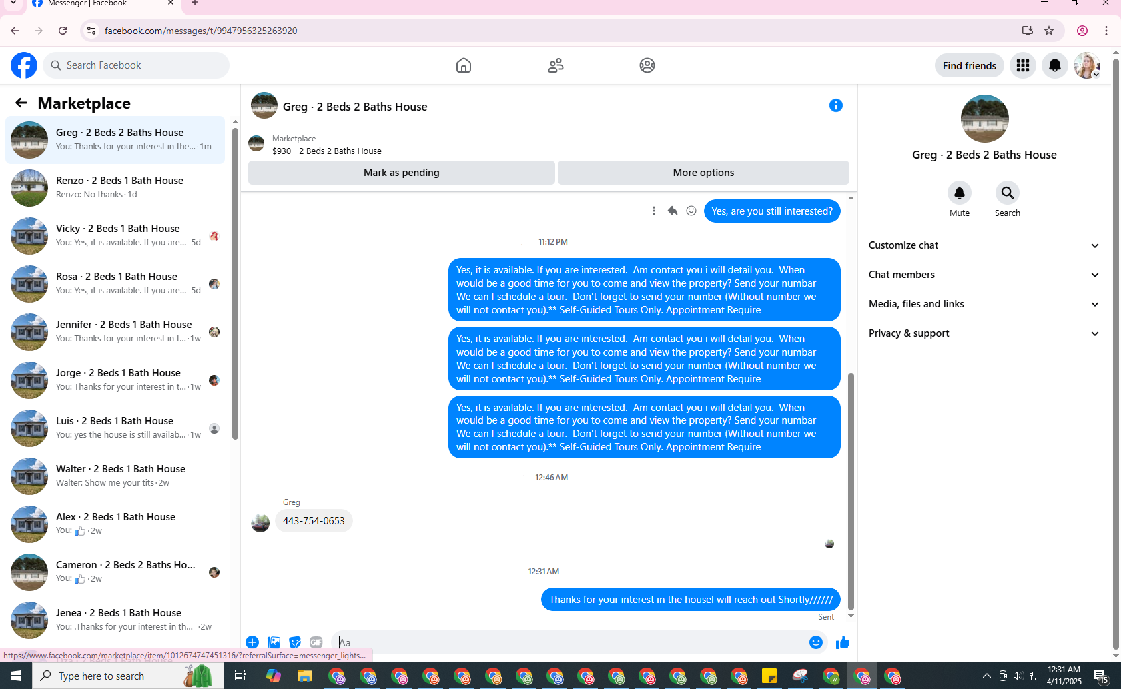Open Jenea 2 Beds 1 Bath House chat
This screenshot has width=1121, height=689.
point(115,620)
